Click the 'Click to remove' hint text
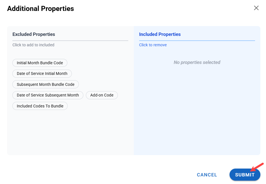 (153, 45)
